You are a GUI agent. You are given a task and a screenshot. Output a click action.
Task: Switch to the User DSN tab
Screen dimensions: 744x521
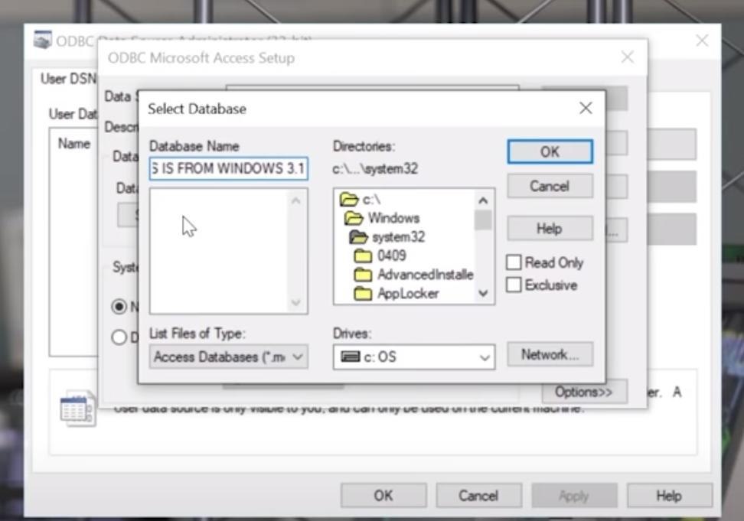click(x=68, y=79)
